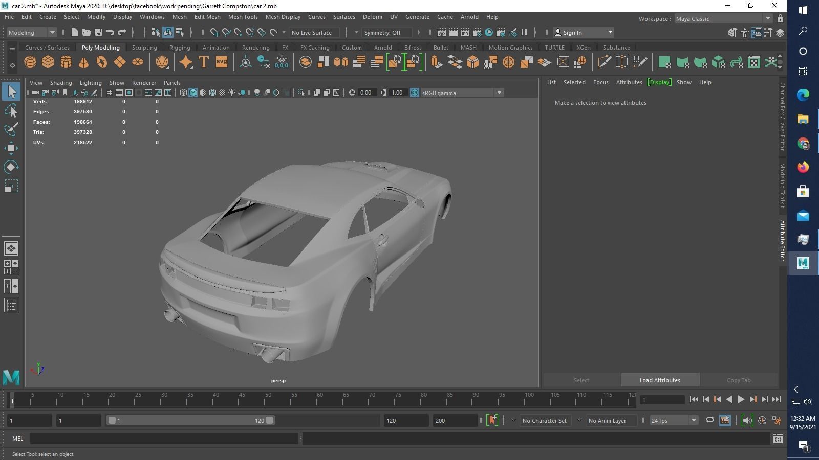Click the Copy Tab button
The image size is (819, 460).
pos(739,380)
